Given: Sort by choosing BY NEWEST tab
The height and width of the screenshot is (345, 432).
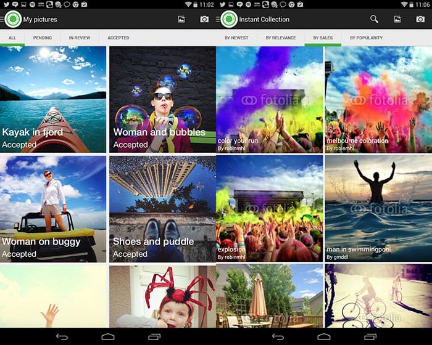Looking at the screenshot, I should [236, 38].
